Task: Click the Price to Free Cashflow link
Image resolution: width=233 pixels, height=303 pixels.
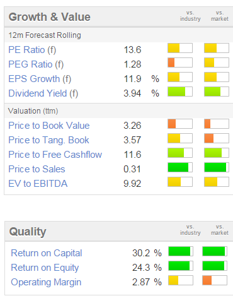Action: click(55, 155)
